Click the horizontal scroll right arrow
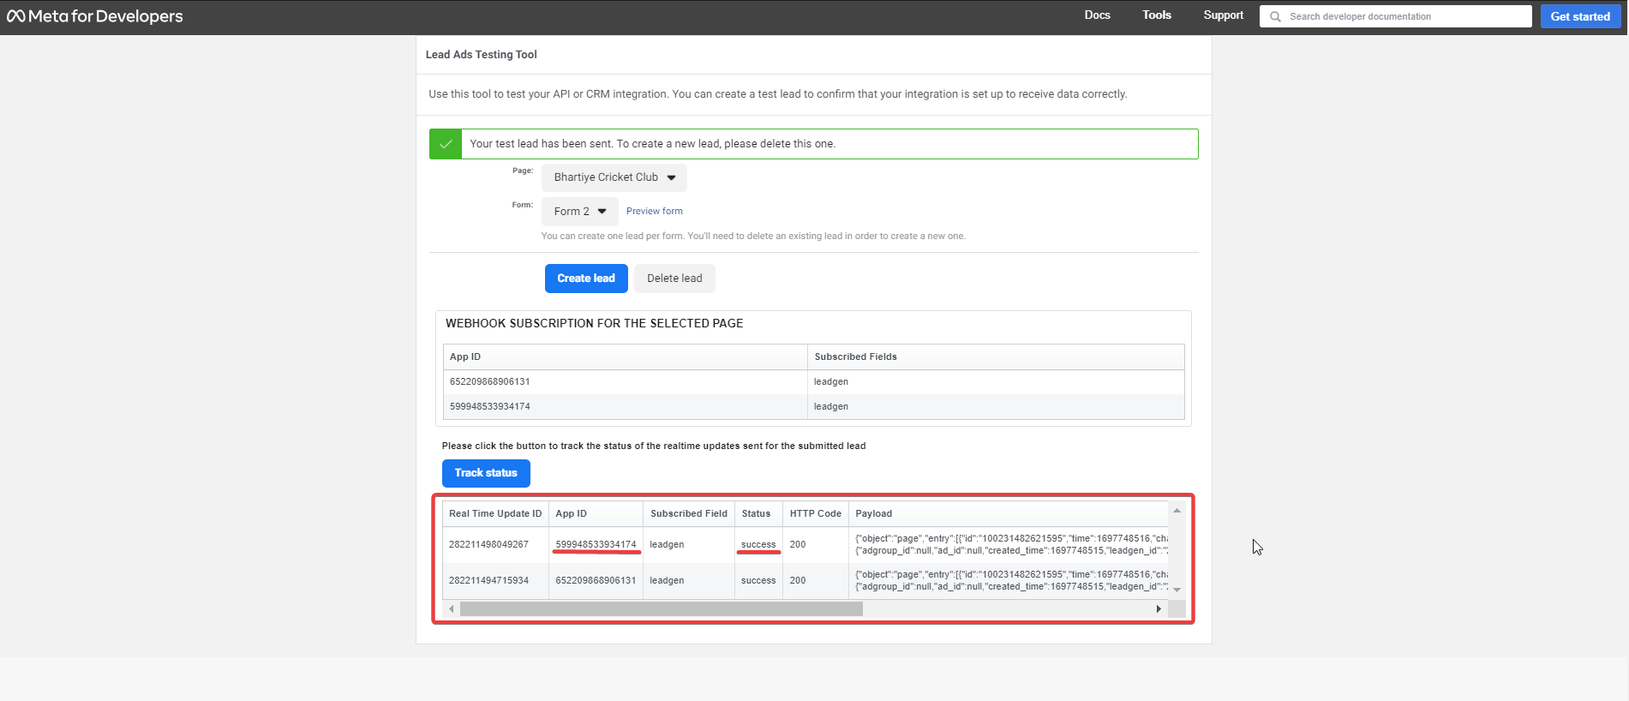The height and width of the screenshot is (701, 1629). 1159,609
